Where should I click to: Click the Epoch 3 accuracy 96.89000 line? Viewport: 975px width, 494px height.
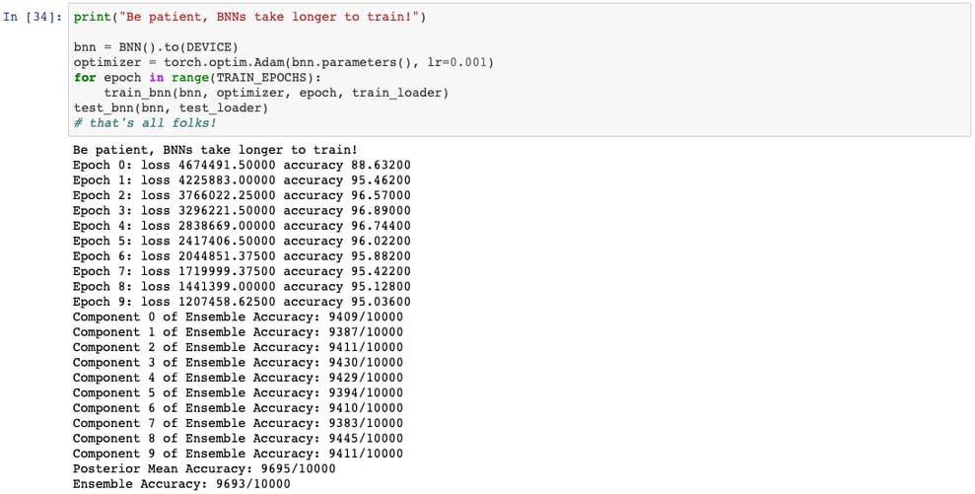pos(242,211)
